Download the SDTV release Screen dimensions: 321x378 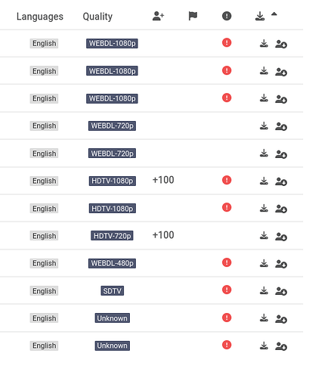[x=264, y=290]
